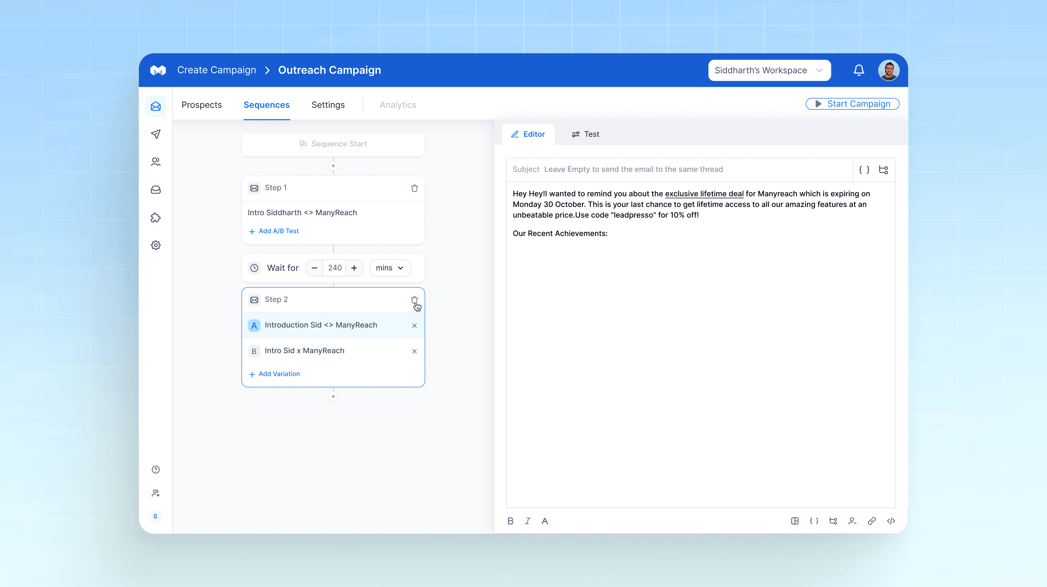1047x587 pixels.
Task: Increase the wait time with plus button
Action: point(354,268)
